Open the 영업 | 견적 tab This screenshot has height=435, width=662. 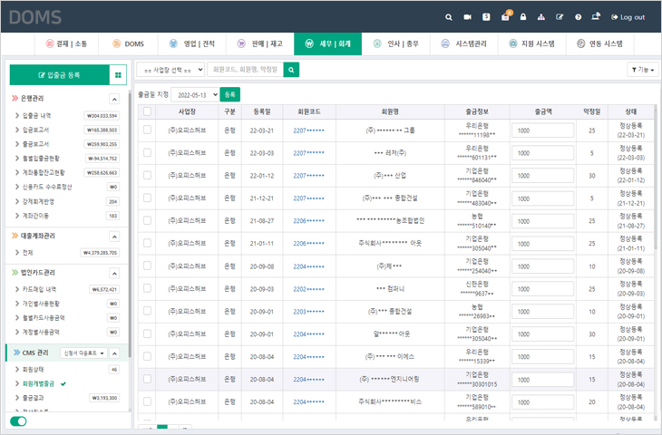pos(192,43)
